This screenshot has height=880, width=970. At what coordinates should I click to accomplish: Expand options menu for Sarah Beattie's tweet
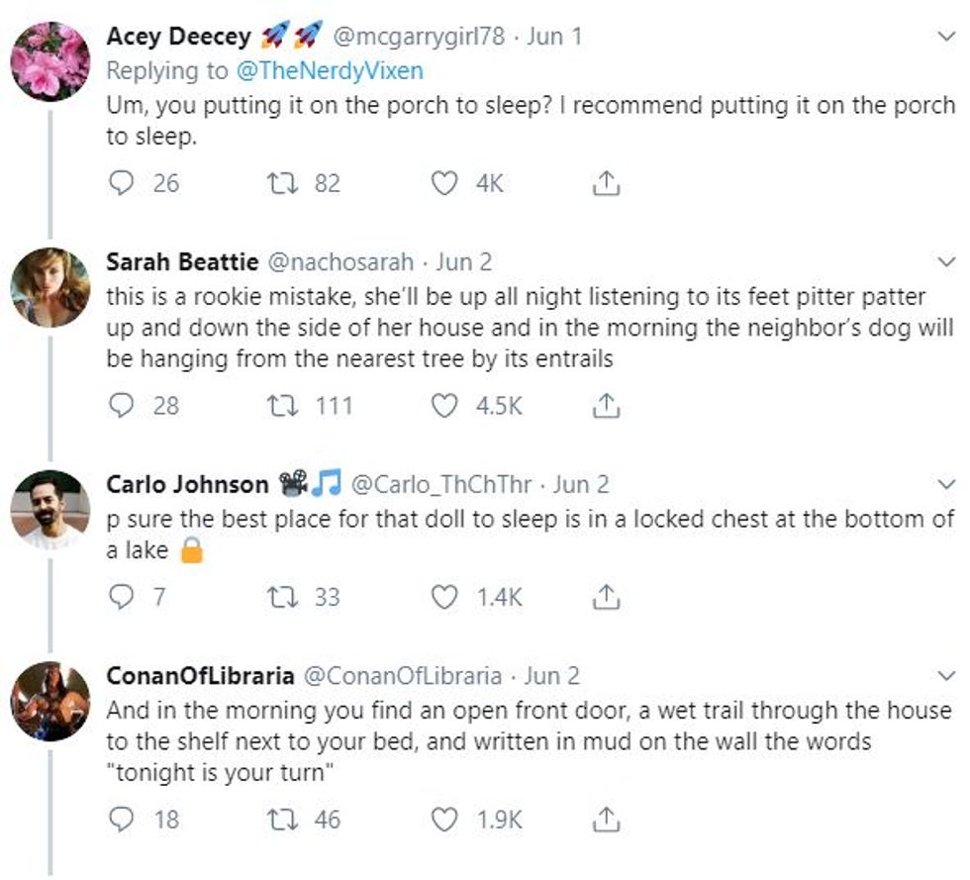click(x=945, y=262)
